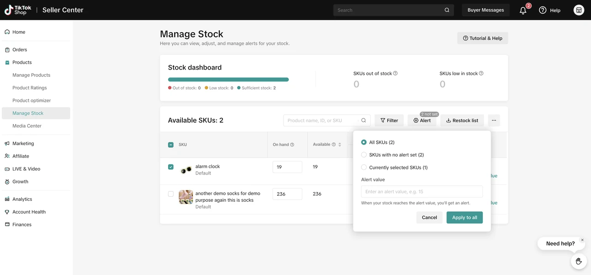Open the notifications bell icon

point(523,10)
